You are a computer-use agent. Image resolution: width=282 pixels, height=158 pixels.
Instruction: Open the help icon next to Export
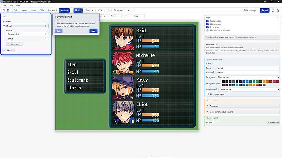pos(273,10)
